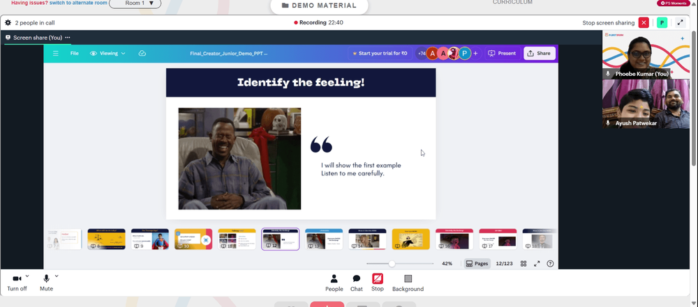Click the Share button
Viewport: 698px width, 307px height.
[x=540, y=54]
